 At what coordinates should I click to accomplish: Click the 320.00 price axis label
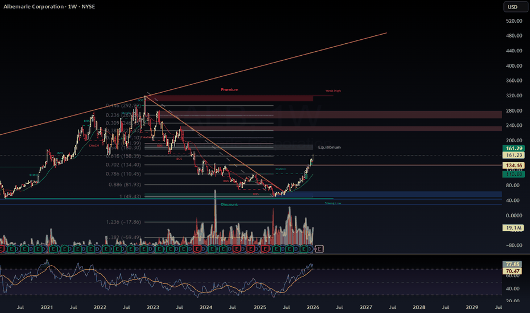[514, 96]
